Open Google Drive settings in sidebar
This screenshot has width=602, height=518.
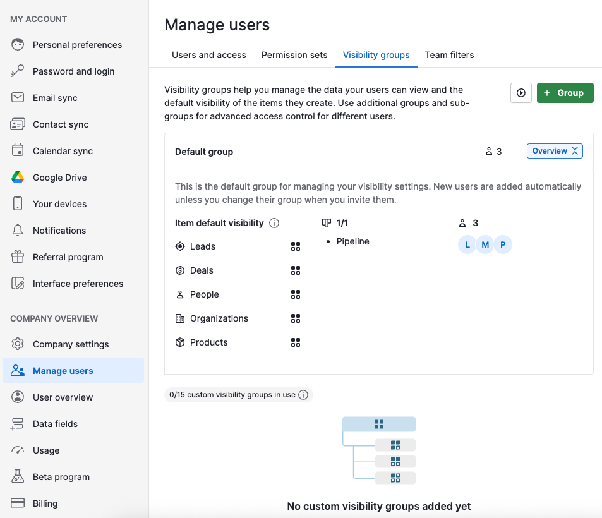click(60, 178)
